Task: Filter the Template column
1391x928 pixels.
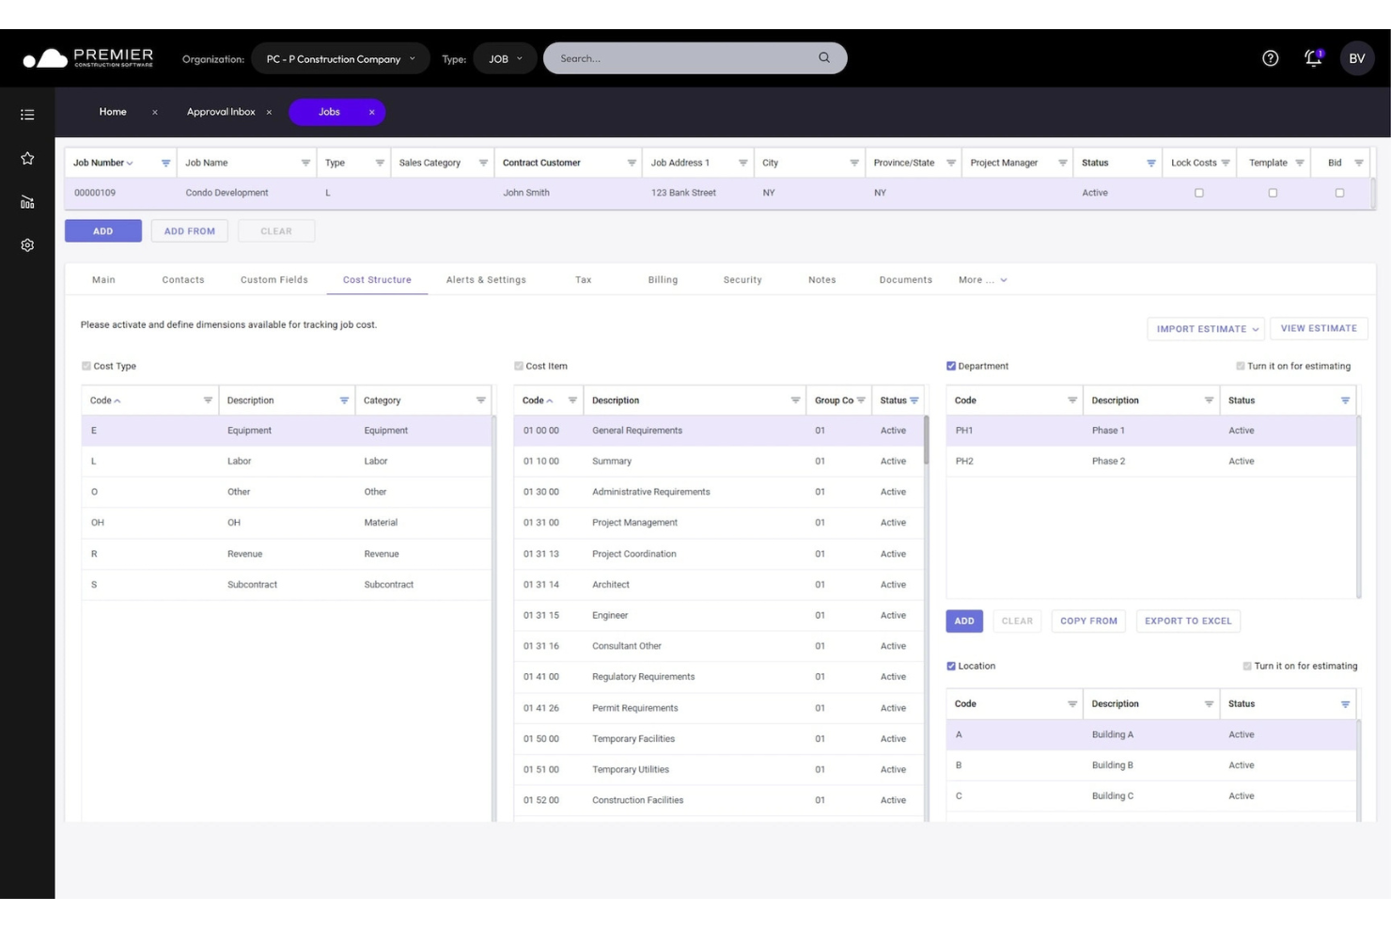Action: [1300, 163]
